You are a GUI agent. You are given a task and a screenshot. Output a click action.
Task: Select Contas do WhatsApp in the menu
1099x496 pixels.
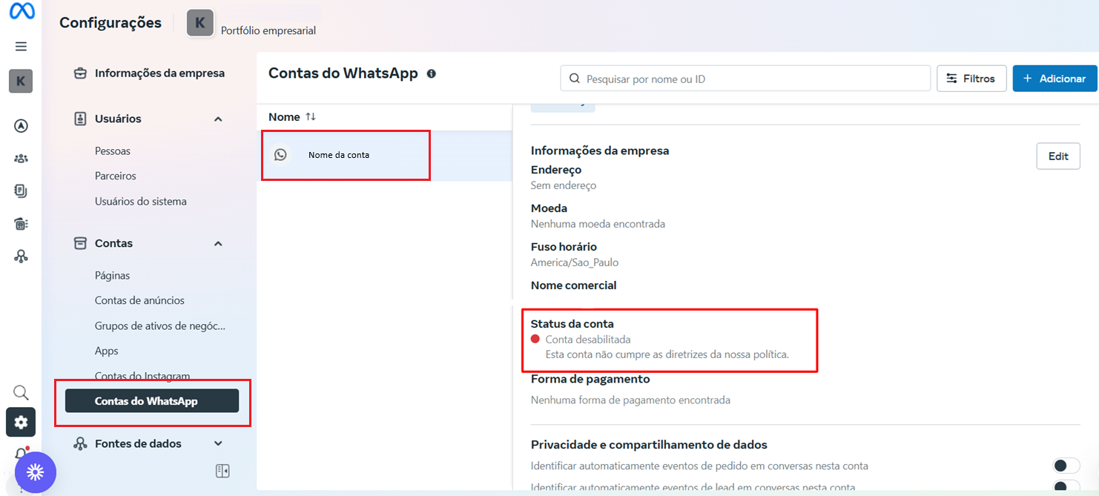pyautogui.click(x=151, y=400)
